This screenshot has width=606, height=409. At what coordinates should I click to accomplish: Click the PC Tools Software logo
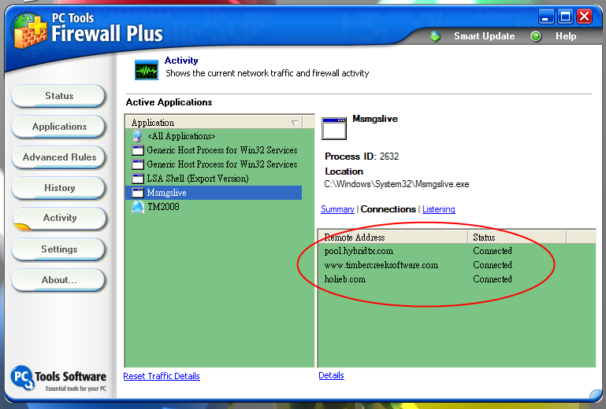tap(58, 378)
